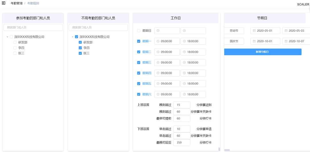This screenshot has width=310, height=152.
Task: Select 考勤规则 breadcrumb item
Action: pyautogui.click(x=33, y=3)
